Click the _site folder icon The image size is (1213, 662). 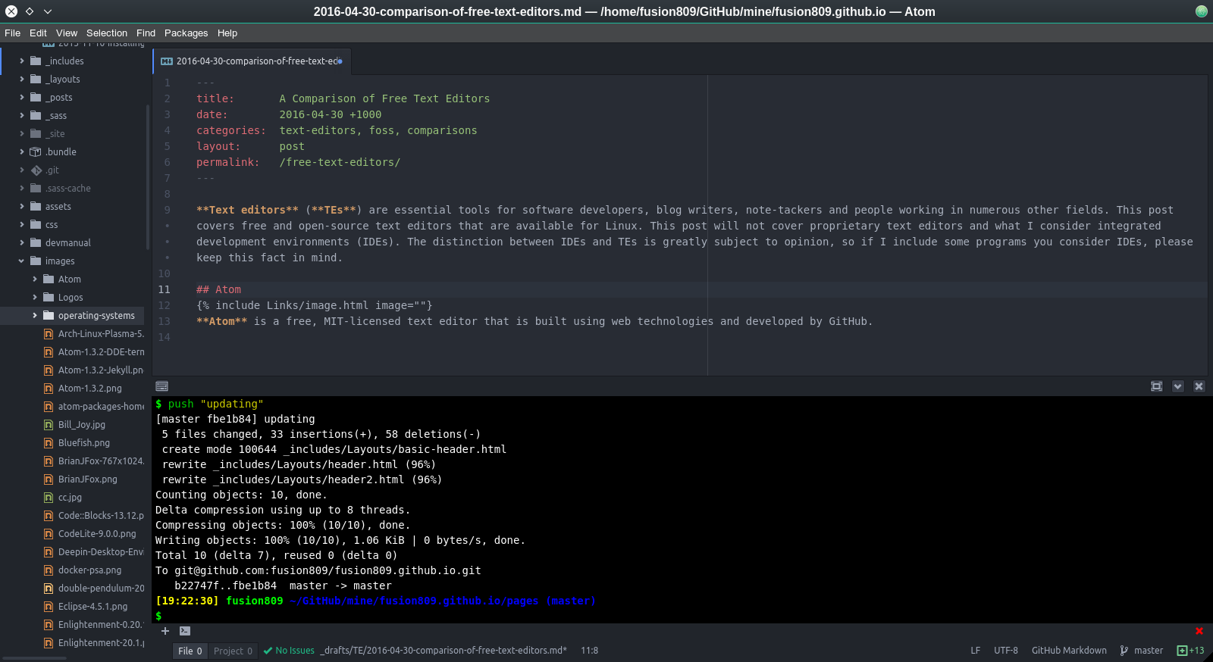(36, 133)
